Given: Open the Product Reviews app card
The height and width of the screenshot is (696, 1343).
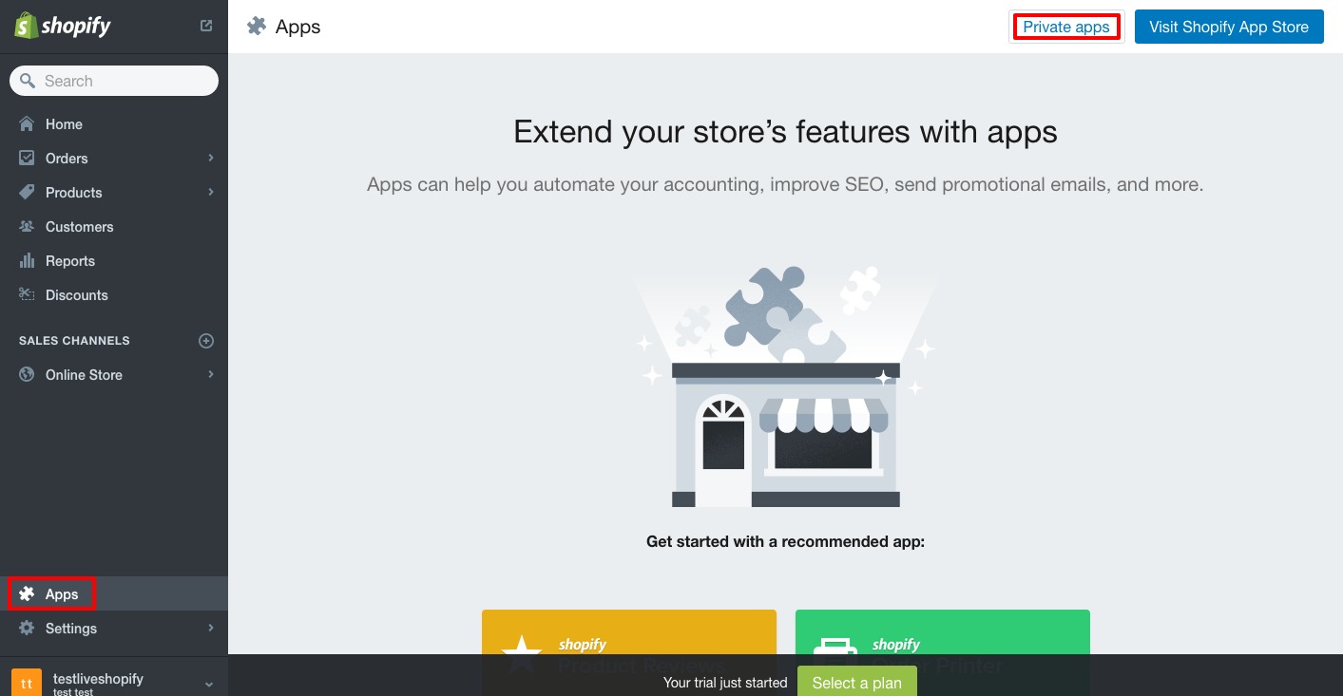Looking at the screenshot, I should click(629, 653).
